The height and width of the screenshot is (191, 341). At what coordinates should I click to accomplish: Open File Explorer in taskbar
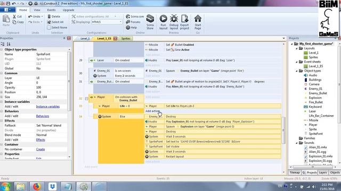[21, 186]
